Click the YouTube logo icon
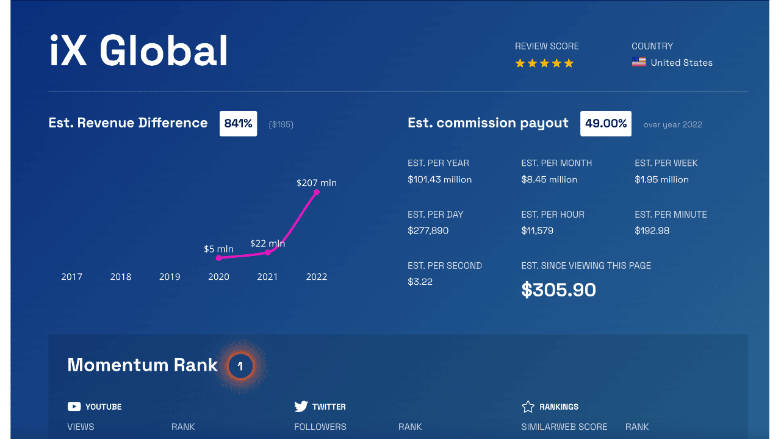The width and height of the screenshot is (781, 439). point(74,407)
